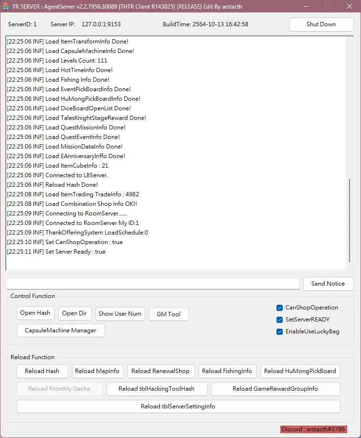
Task: Click the ServerID: 1 label
Action: [22, 24]
